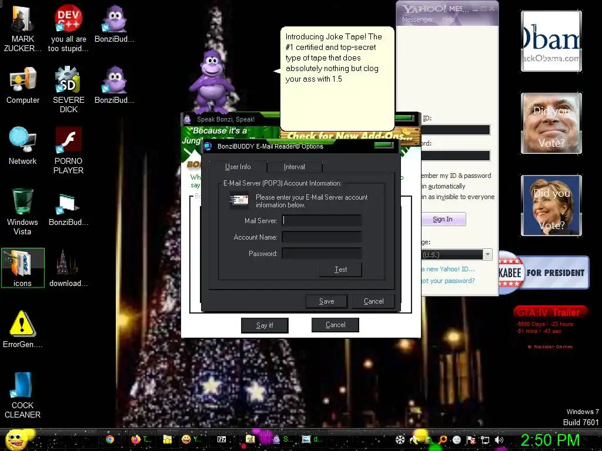
Task: Focus the Mail Server input field
Action: pyautogui.click(x=322, y=221)
